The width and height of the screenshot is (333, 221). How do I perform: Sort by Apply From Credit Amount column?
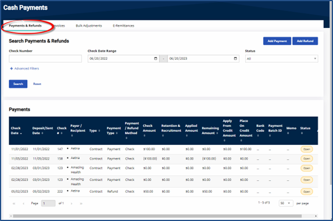(229, 130)
